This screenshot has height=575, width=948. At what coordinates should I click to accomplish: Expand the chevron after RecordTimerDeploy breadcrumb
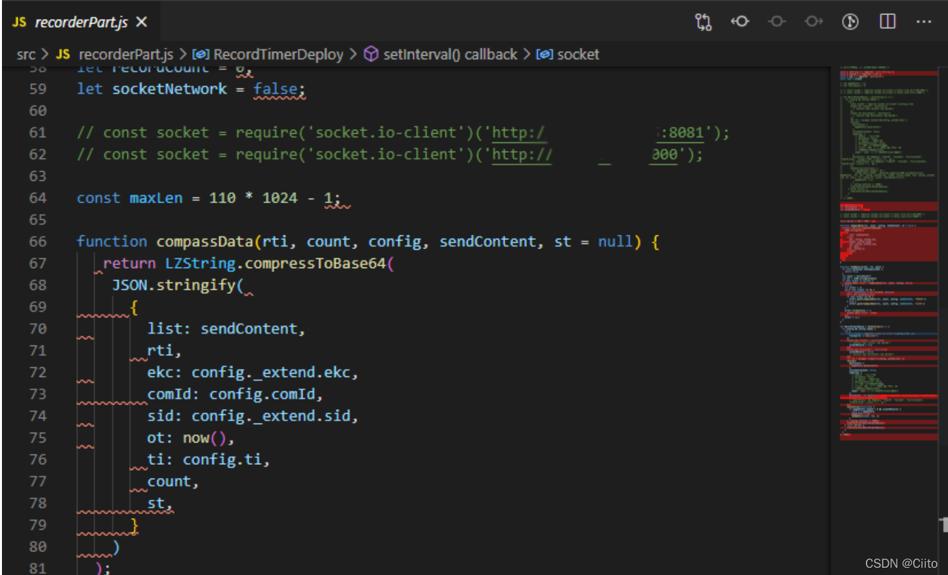click(x=353, y=54)
